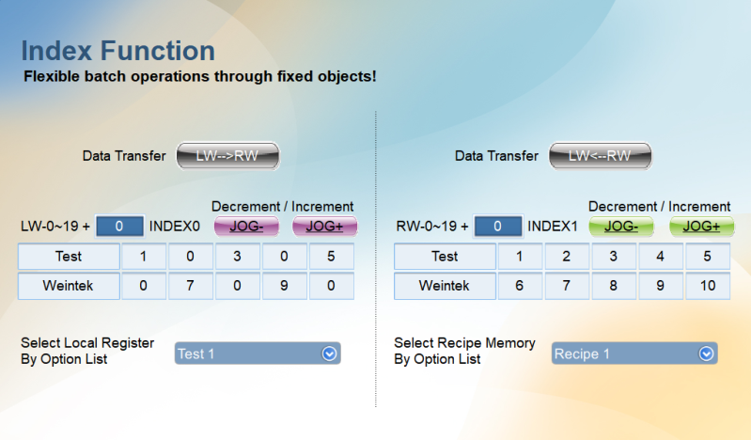
Task: Click RW Test row cell showing 4
Action: pyautogui.click(x=660, y=257)
